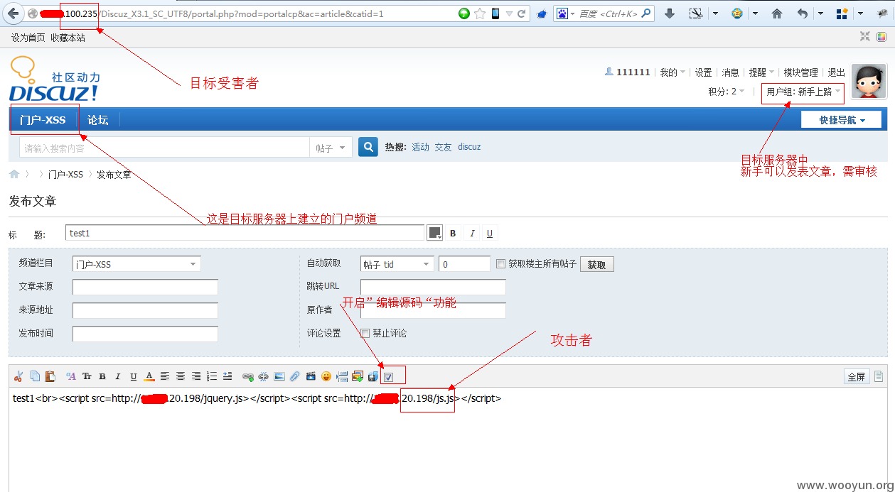Image resolution: width=895 pixels, height=492 pixels.
Task: Center align text in editor
Action: click(181, 376)
